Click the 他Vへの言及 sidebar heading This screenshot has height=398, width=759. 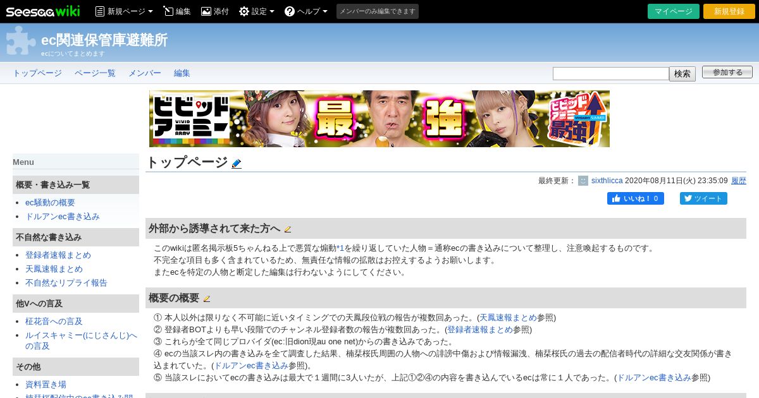[76, 304]
